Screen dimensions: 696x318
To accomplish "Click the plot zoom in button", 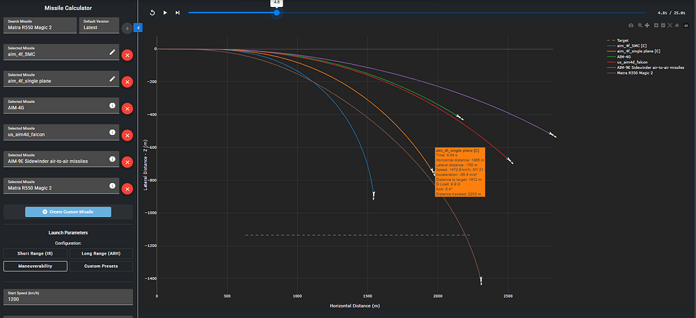I will pyautogui.click(x=656, y=25).
